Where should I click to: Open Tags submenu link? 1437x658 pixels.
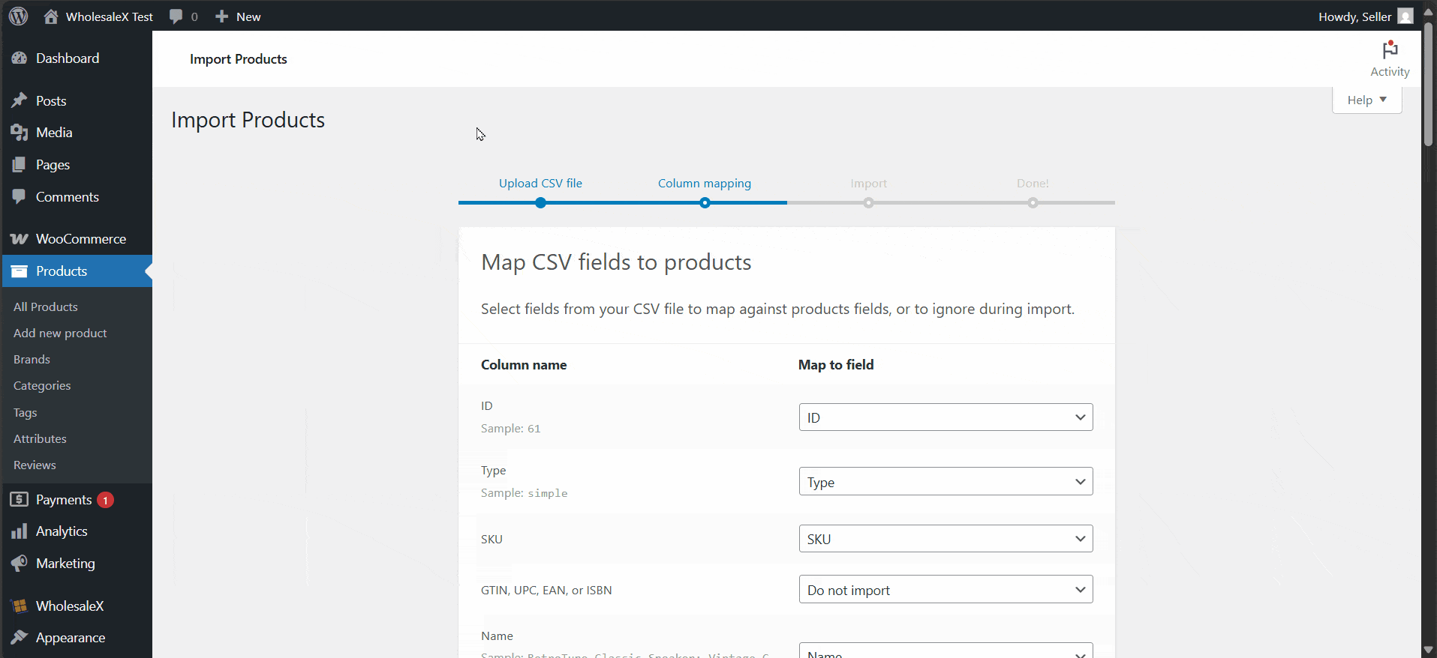click(25, 412)
